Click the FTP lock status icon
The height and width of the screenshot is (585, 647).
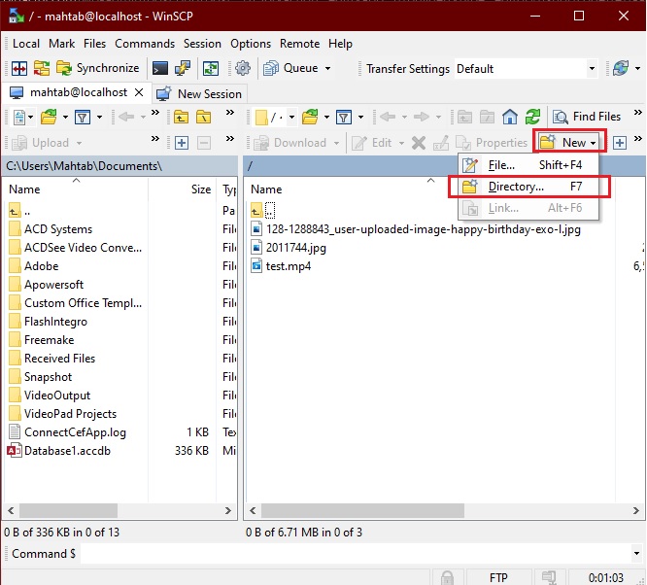pyautogui.click(x=446, y=576)
